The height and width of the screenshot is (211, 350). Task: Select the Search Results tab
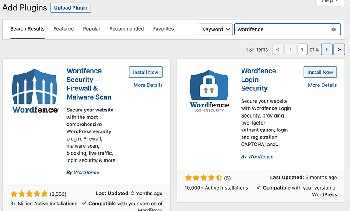[27, 29]
